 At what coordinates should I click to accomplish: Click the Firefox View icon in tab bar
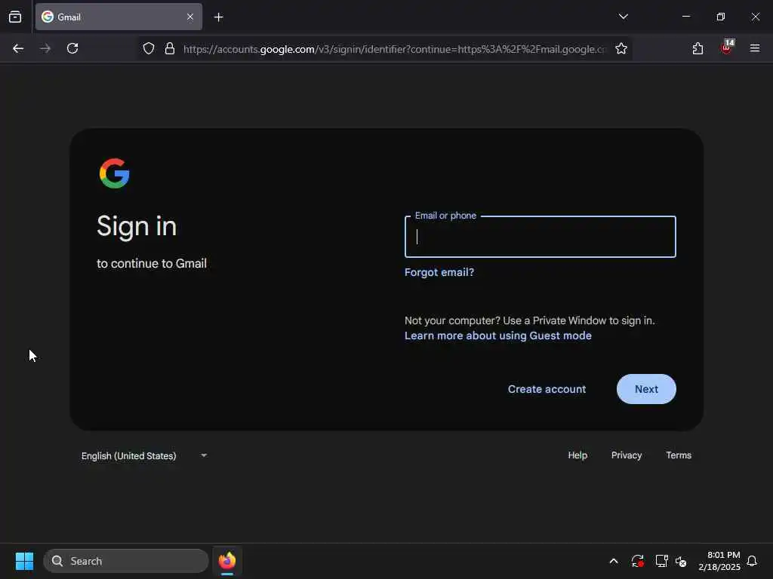click(x=15, y=17)
